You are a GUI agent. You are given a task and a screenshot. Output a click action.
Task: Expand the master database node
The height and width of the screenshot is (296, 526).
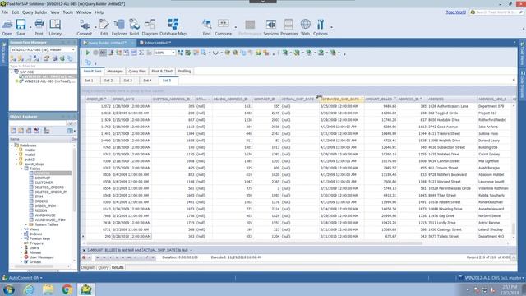16,150
